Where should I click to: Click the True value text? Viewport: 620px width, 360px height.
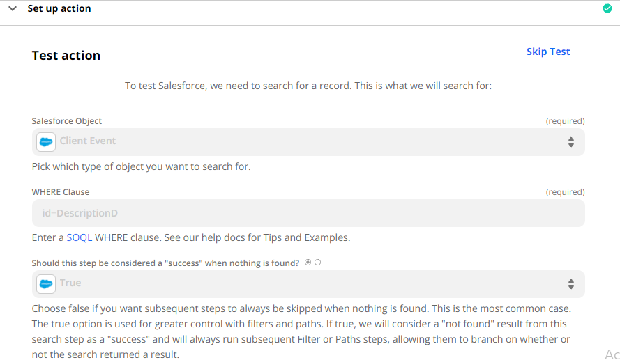pyautogui.click(x=70, y=283)
